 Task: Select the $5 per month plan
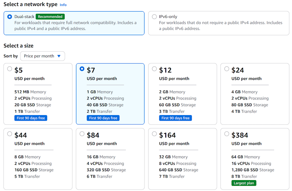[10, 69]
